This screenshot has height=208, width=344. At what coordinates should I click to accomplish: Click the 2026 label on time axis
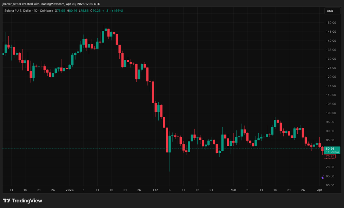click(70, 190)
